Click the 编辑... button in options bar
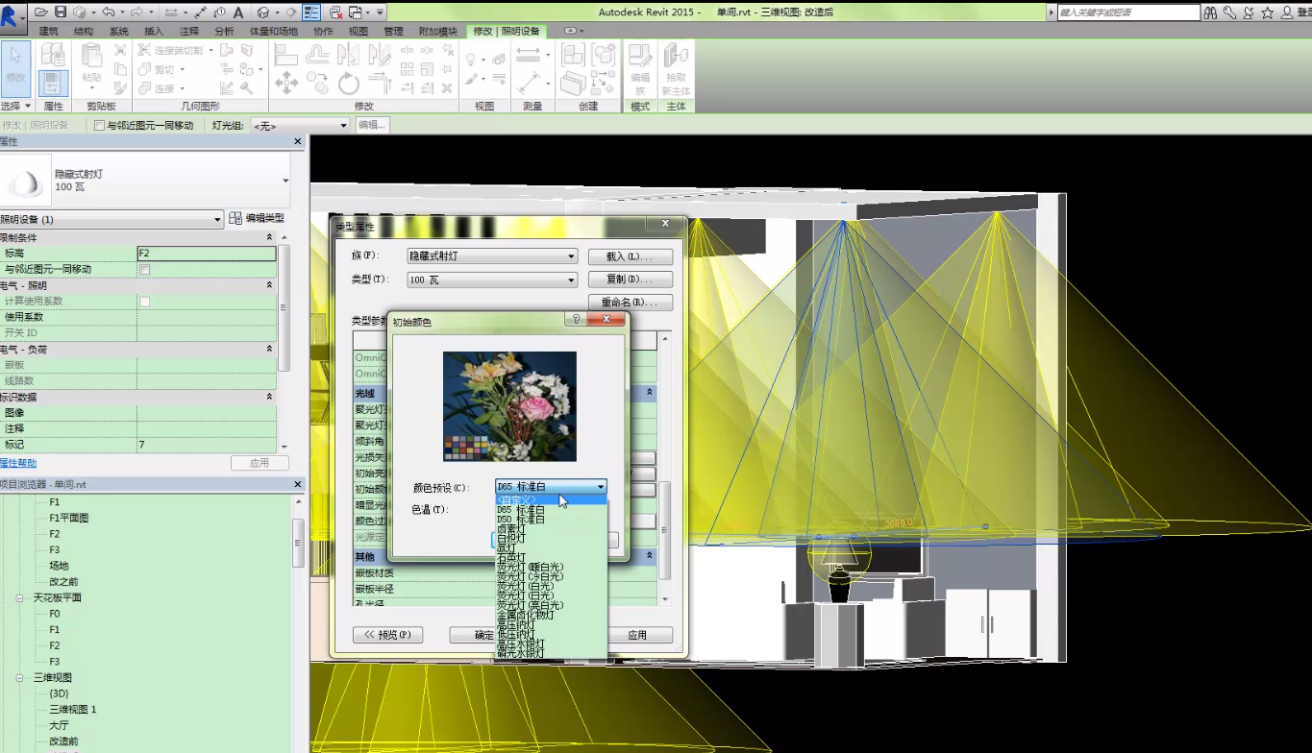The height and width of the screenshot is (753, 1312). coord(372,125)
